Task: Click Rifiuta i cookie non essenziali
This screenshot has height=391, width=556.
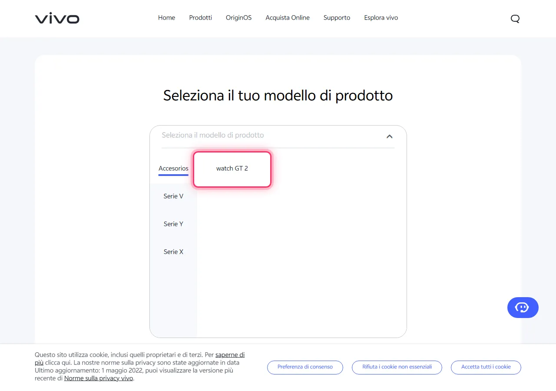Action: coord(397,367)
